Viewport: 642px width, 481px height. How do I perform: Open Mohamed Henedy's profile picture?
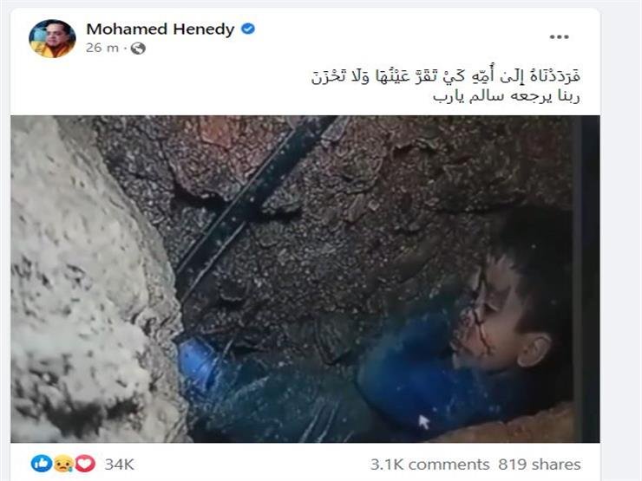[52, 38]
